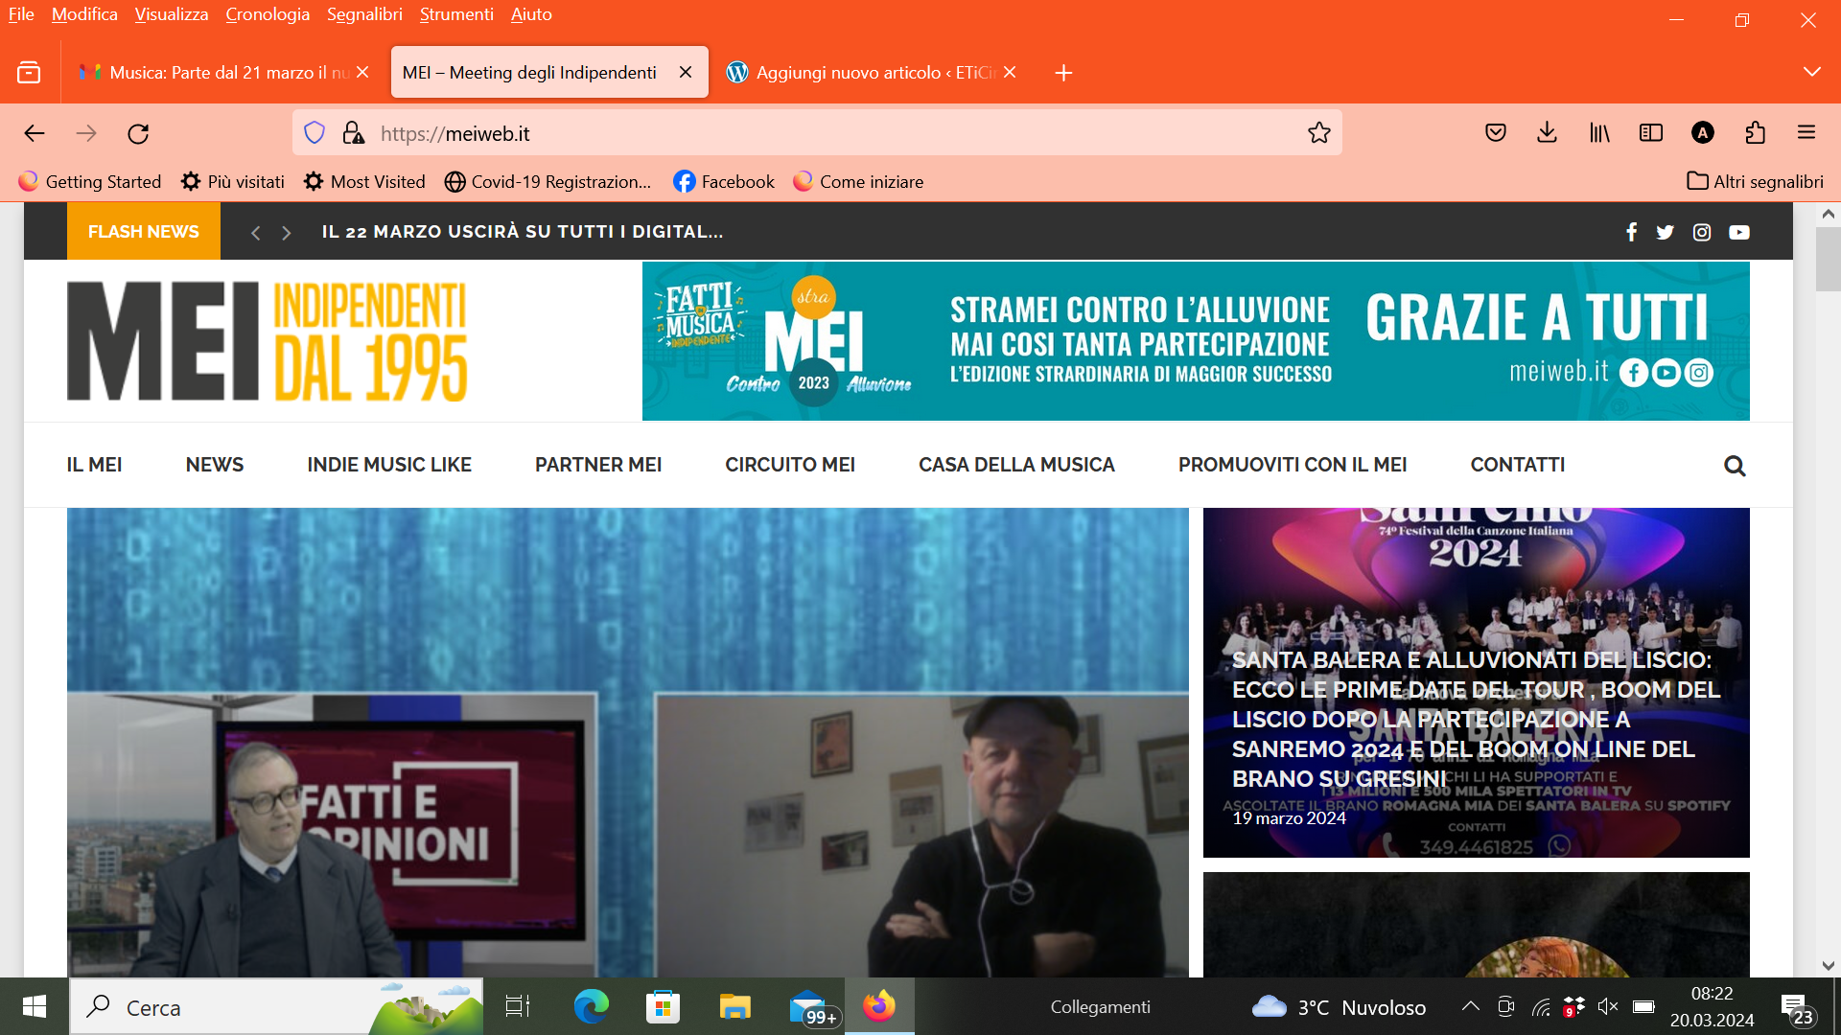Reload the current page
The image size is (1841, 1035).
click(138, 133)
